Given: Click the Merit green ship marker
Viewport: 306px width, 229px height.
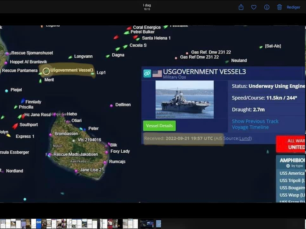Looking at the screenshot, I should (40, 81).
